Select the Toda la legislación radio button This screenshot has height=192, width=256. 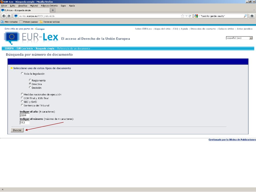[22, 73]
